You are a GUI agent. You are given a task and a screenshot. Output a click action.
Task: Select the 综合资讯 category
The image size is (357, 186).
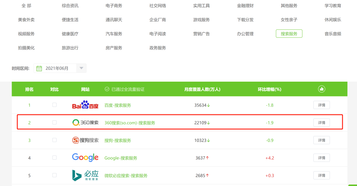pos(70,6)
